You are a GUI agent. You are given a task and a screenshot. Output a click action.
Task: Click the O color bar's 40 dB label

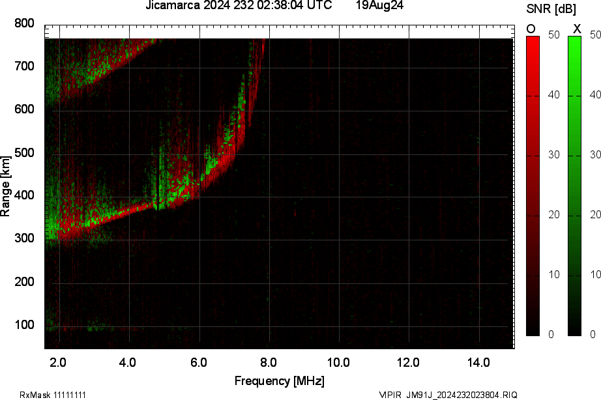(x=554, y=94)
